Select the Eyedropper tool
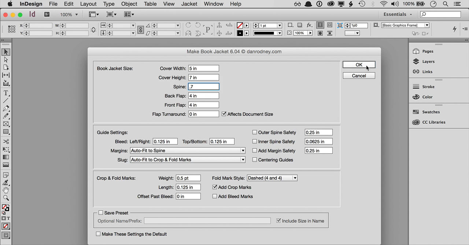469x245 pixels. (6, 182)
